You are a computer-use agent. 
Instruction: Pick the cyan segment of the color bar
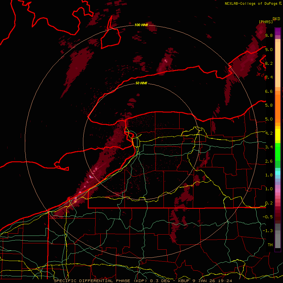click(x=278, y=173)
